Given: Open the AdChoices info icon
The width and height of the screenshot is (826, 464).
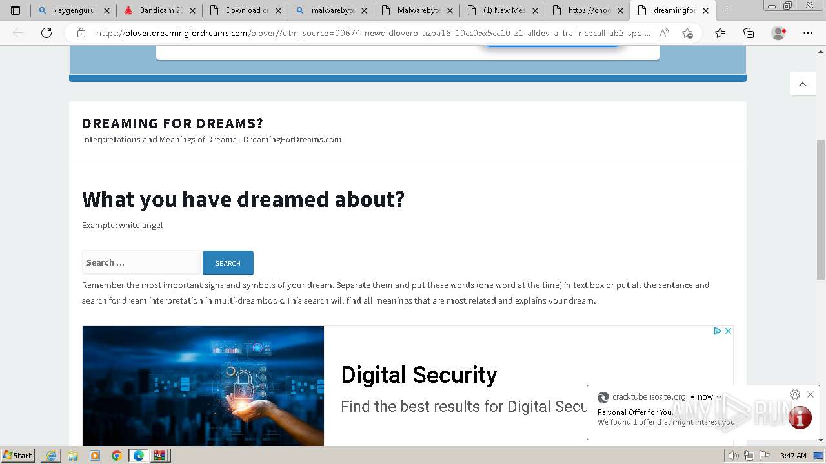Looking at the screenshot, I should pos(718,331).
